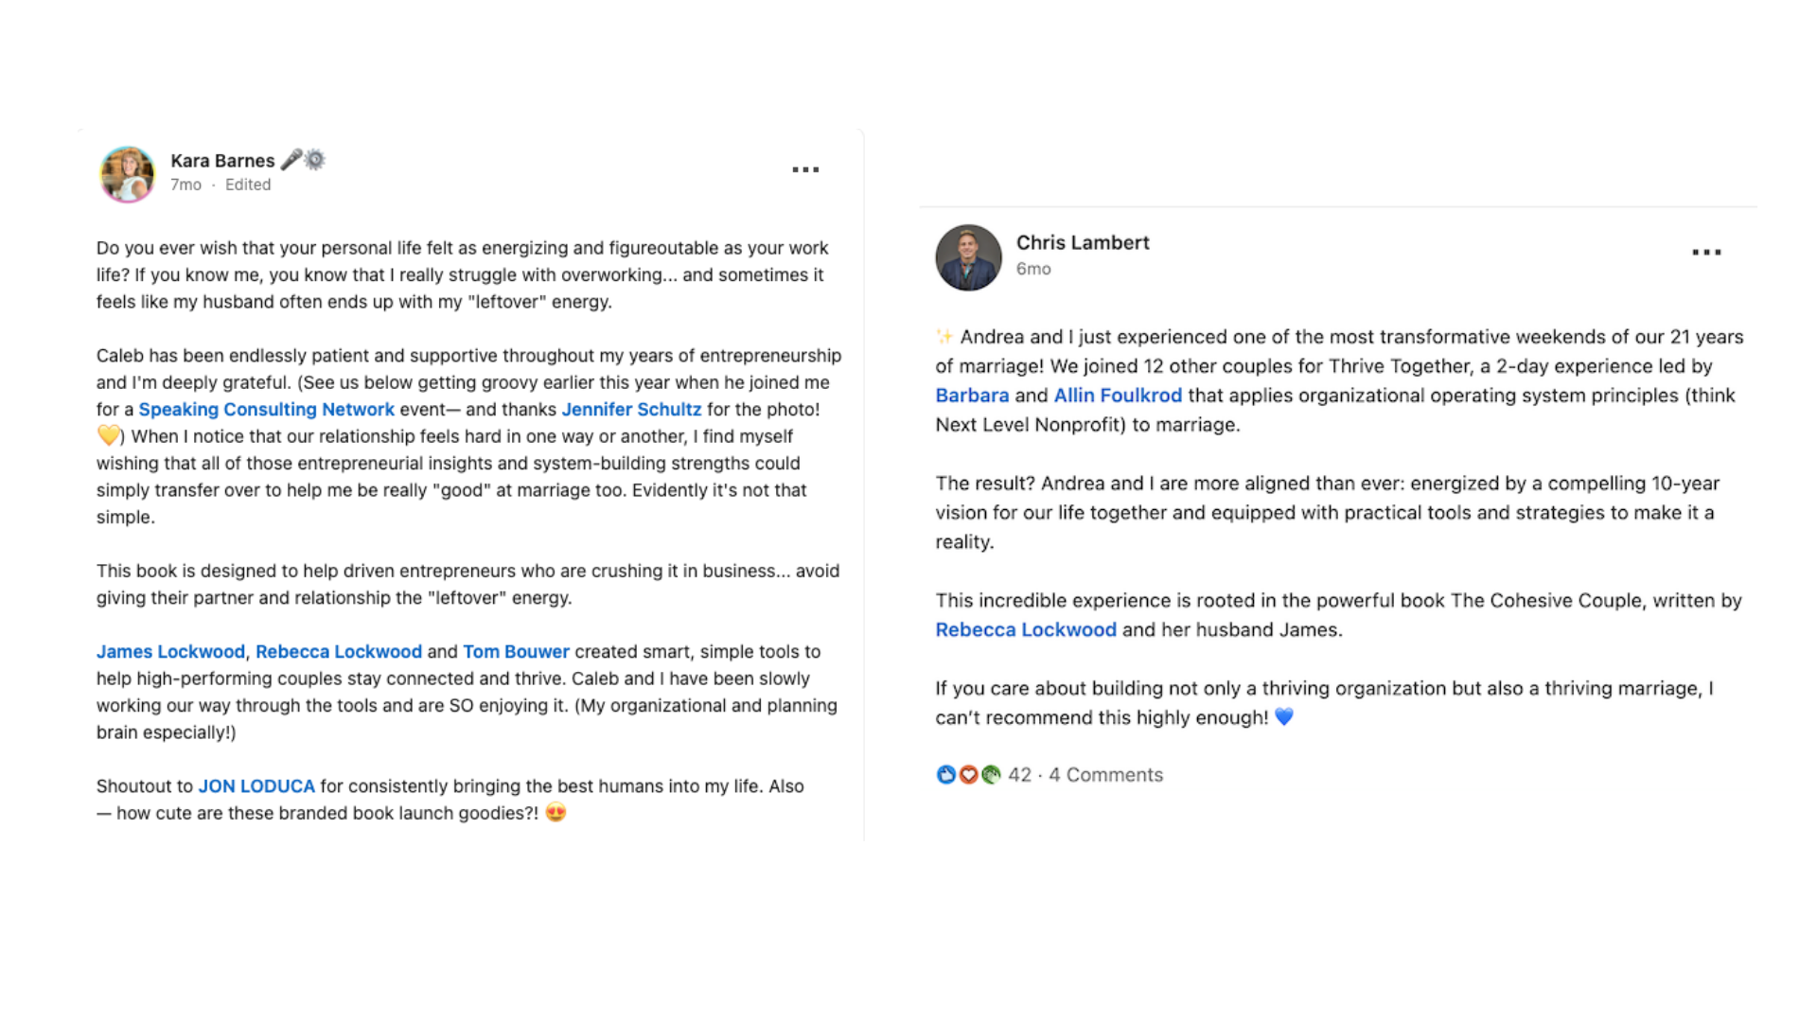Open Barbara's profile link

(x=972, y=396)
